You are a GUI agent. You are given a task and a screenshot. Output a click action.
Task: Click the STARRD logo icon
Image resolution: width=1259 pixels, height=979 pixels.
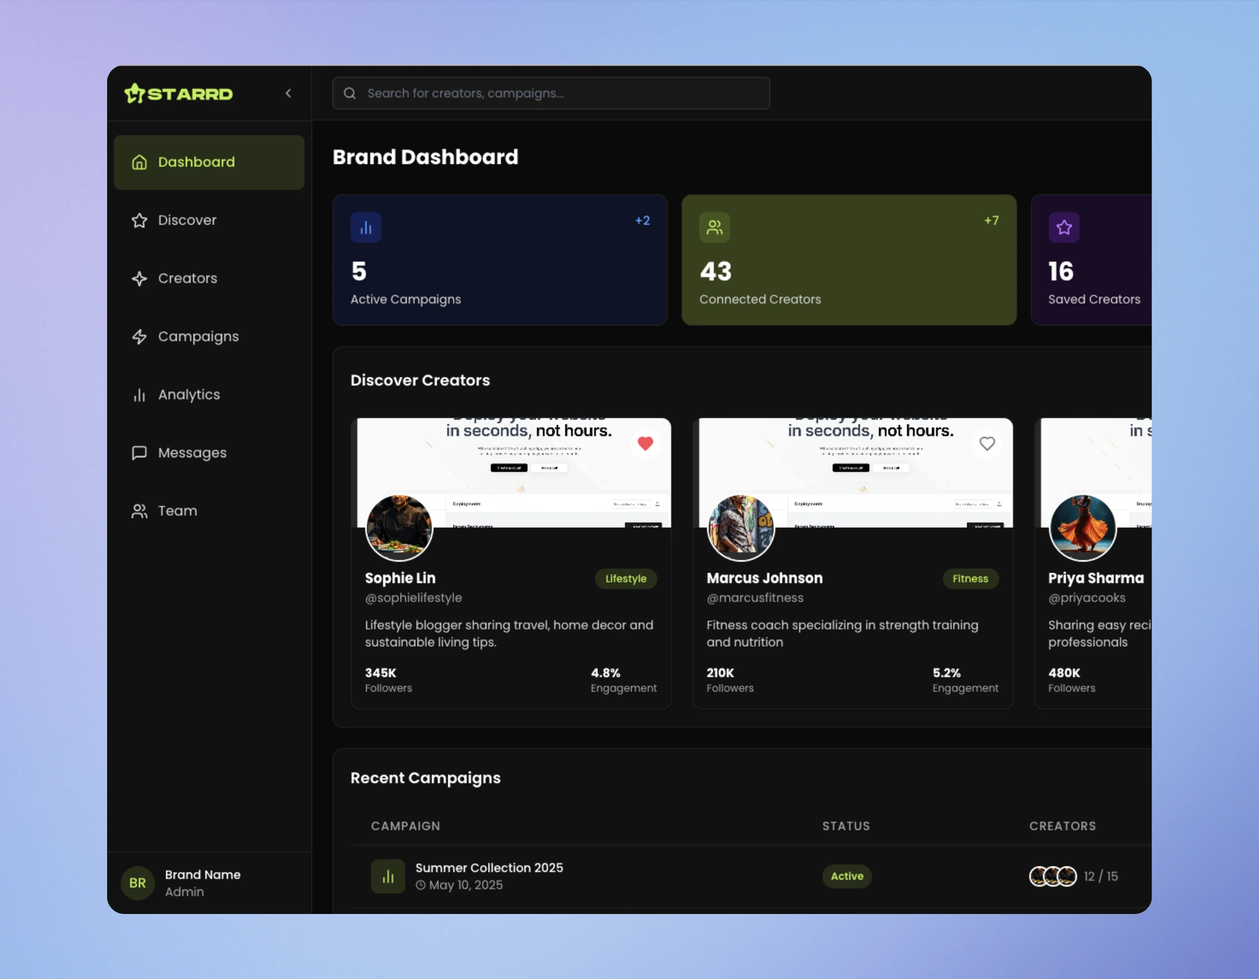coord(136,93)
